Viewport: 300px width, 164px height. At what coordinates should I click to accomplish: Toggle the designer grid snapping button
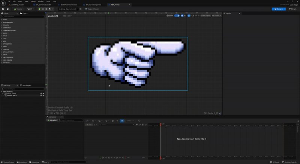tap(189, 16)
